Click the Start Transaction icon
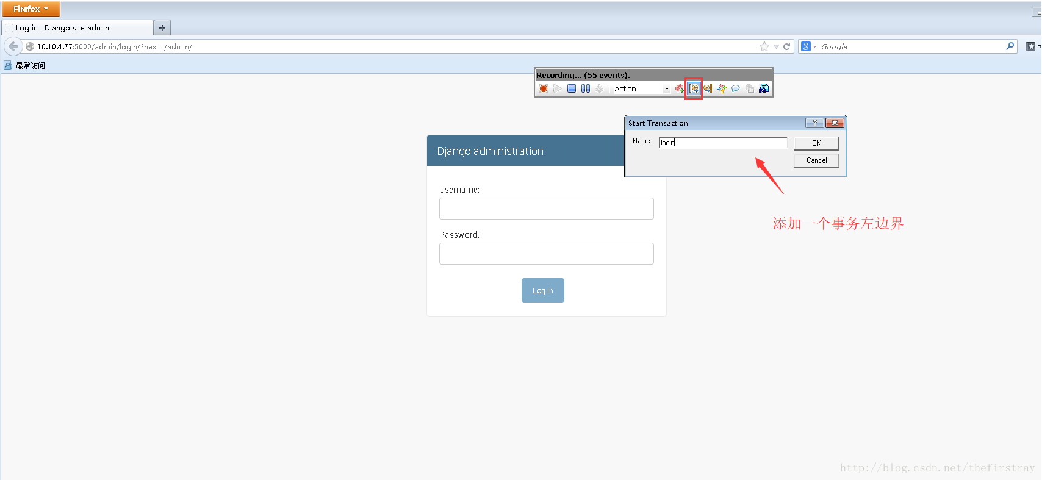 (x=694, y=88)
